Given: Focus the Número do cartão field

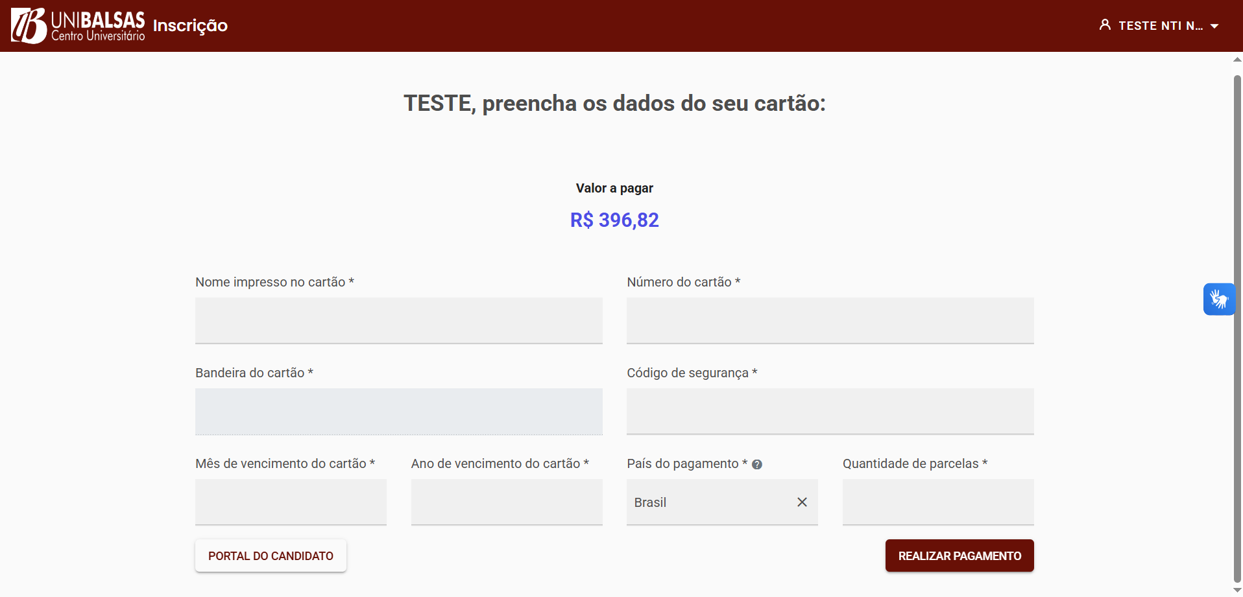Looking at the screenshot, I should tap(830, 321).
